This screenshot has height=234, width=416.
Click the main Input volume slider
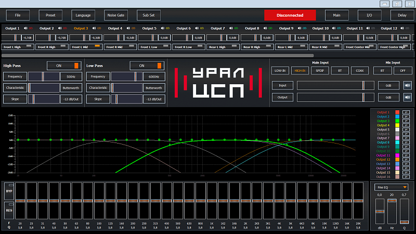tap(335, 85)
